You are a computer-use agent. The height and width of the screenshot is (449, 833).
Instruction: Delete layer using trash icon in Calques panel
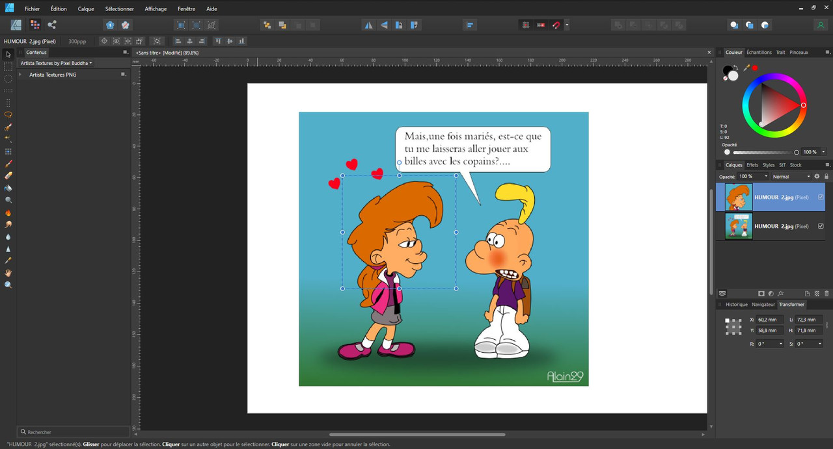(x=827, y=294)
